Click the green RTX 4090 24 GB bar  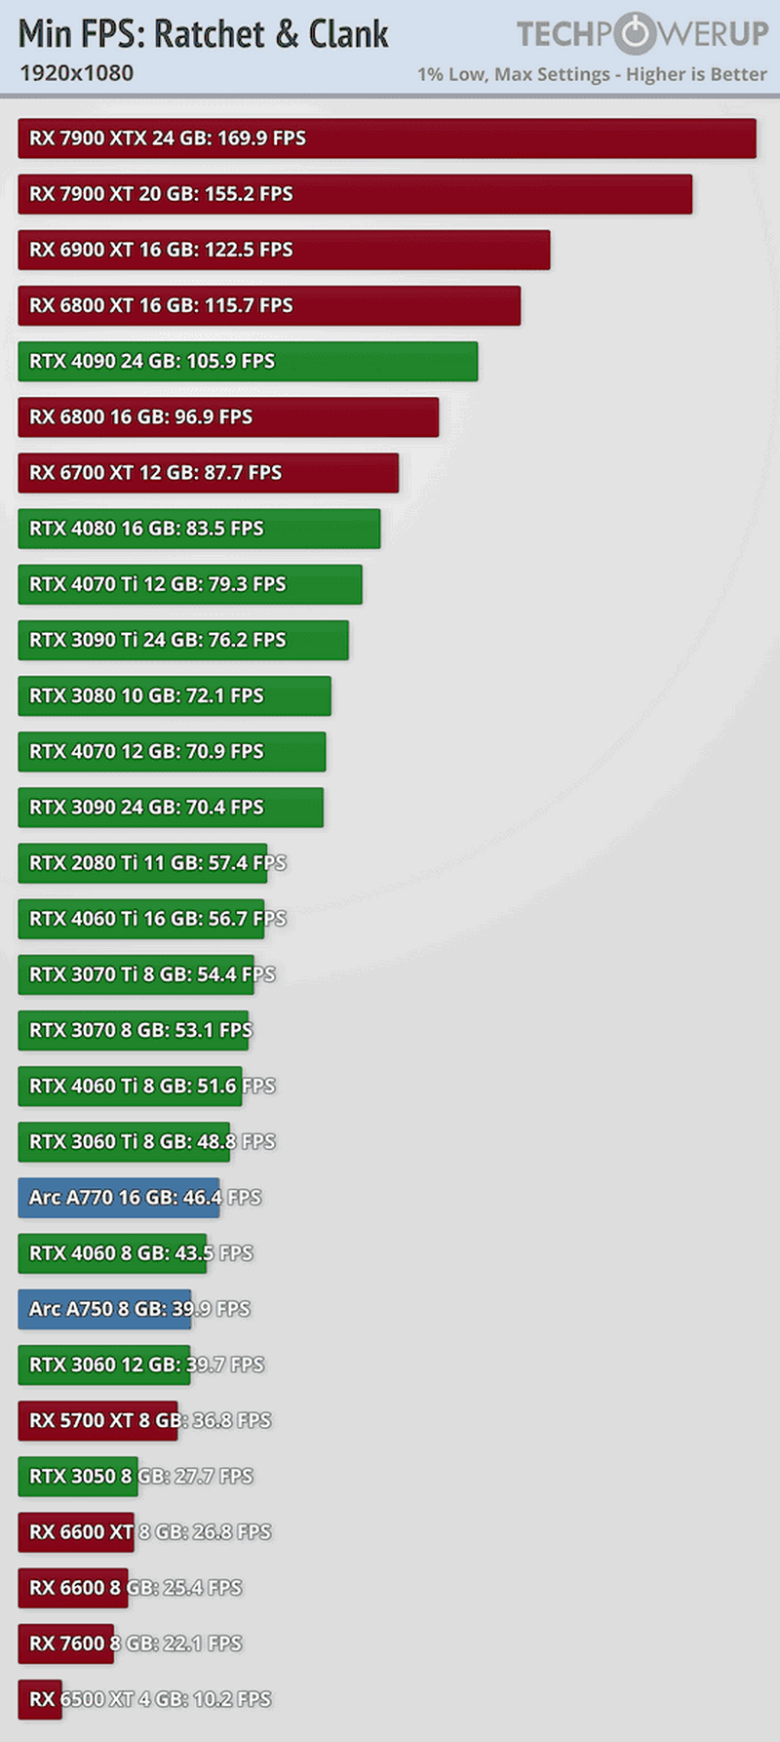pos(248,361)
